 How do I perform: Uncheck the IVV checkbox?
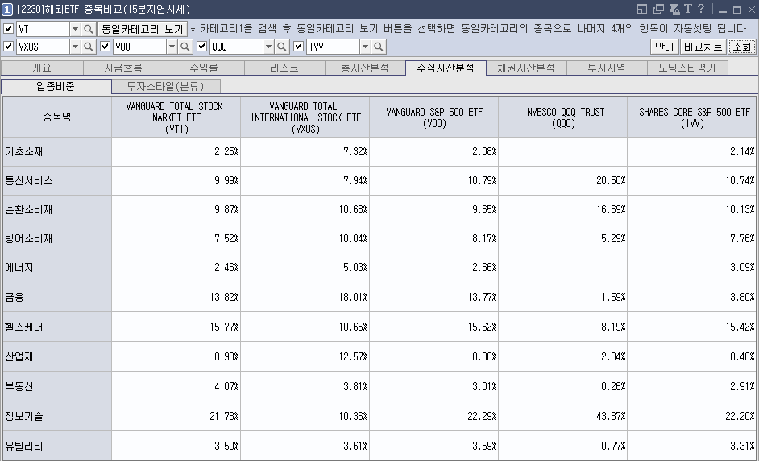[299, 47]
